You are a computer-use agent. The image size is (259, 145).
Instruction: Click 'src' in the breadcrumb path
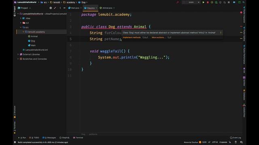tap(45, 2)
